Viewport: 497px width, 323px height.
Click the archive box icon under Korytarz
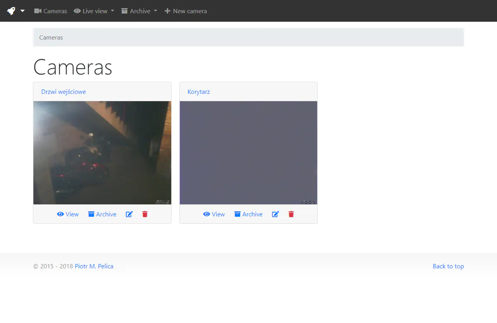coord(238,214)
